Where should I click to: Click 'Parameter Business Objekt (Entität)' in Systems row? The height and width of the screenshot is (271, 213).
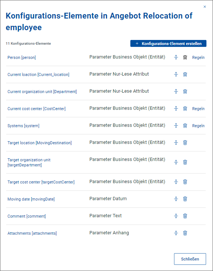point(127,125)
